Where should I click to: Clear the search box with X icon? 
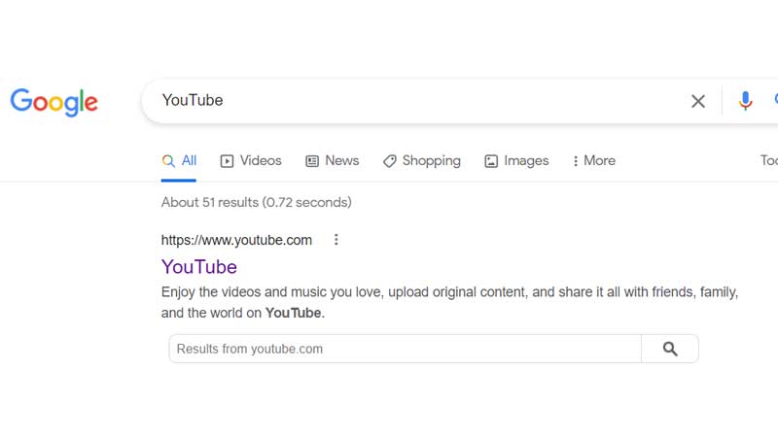pos(698,101)
